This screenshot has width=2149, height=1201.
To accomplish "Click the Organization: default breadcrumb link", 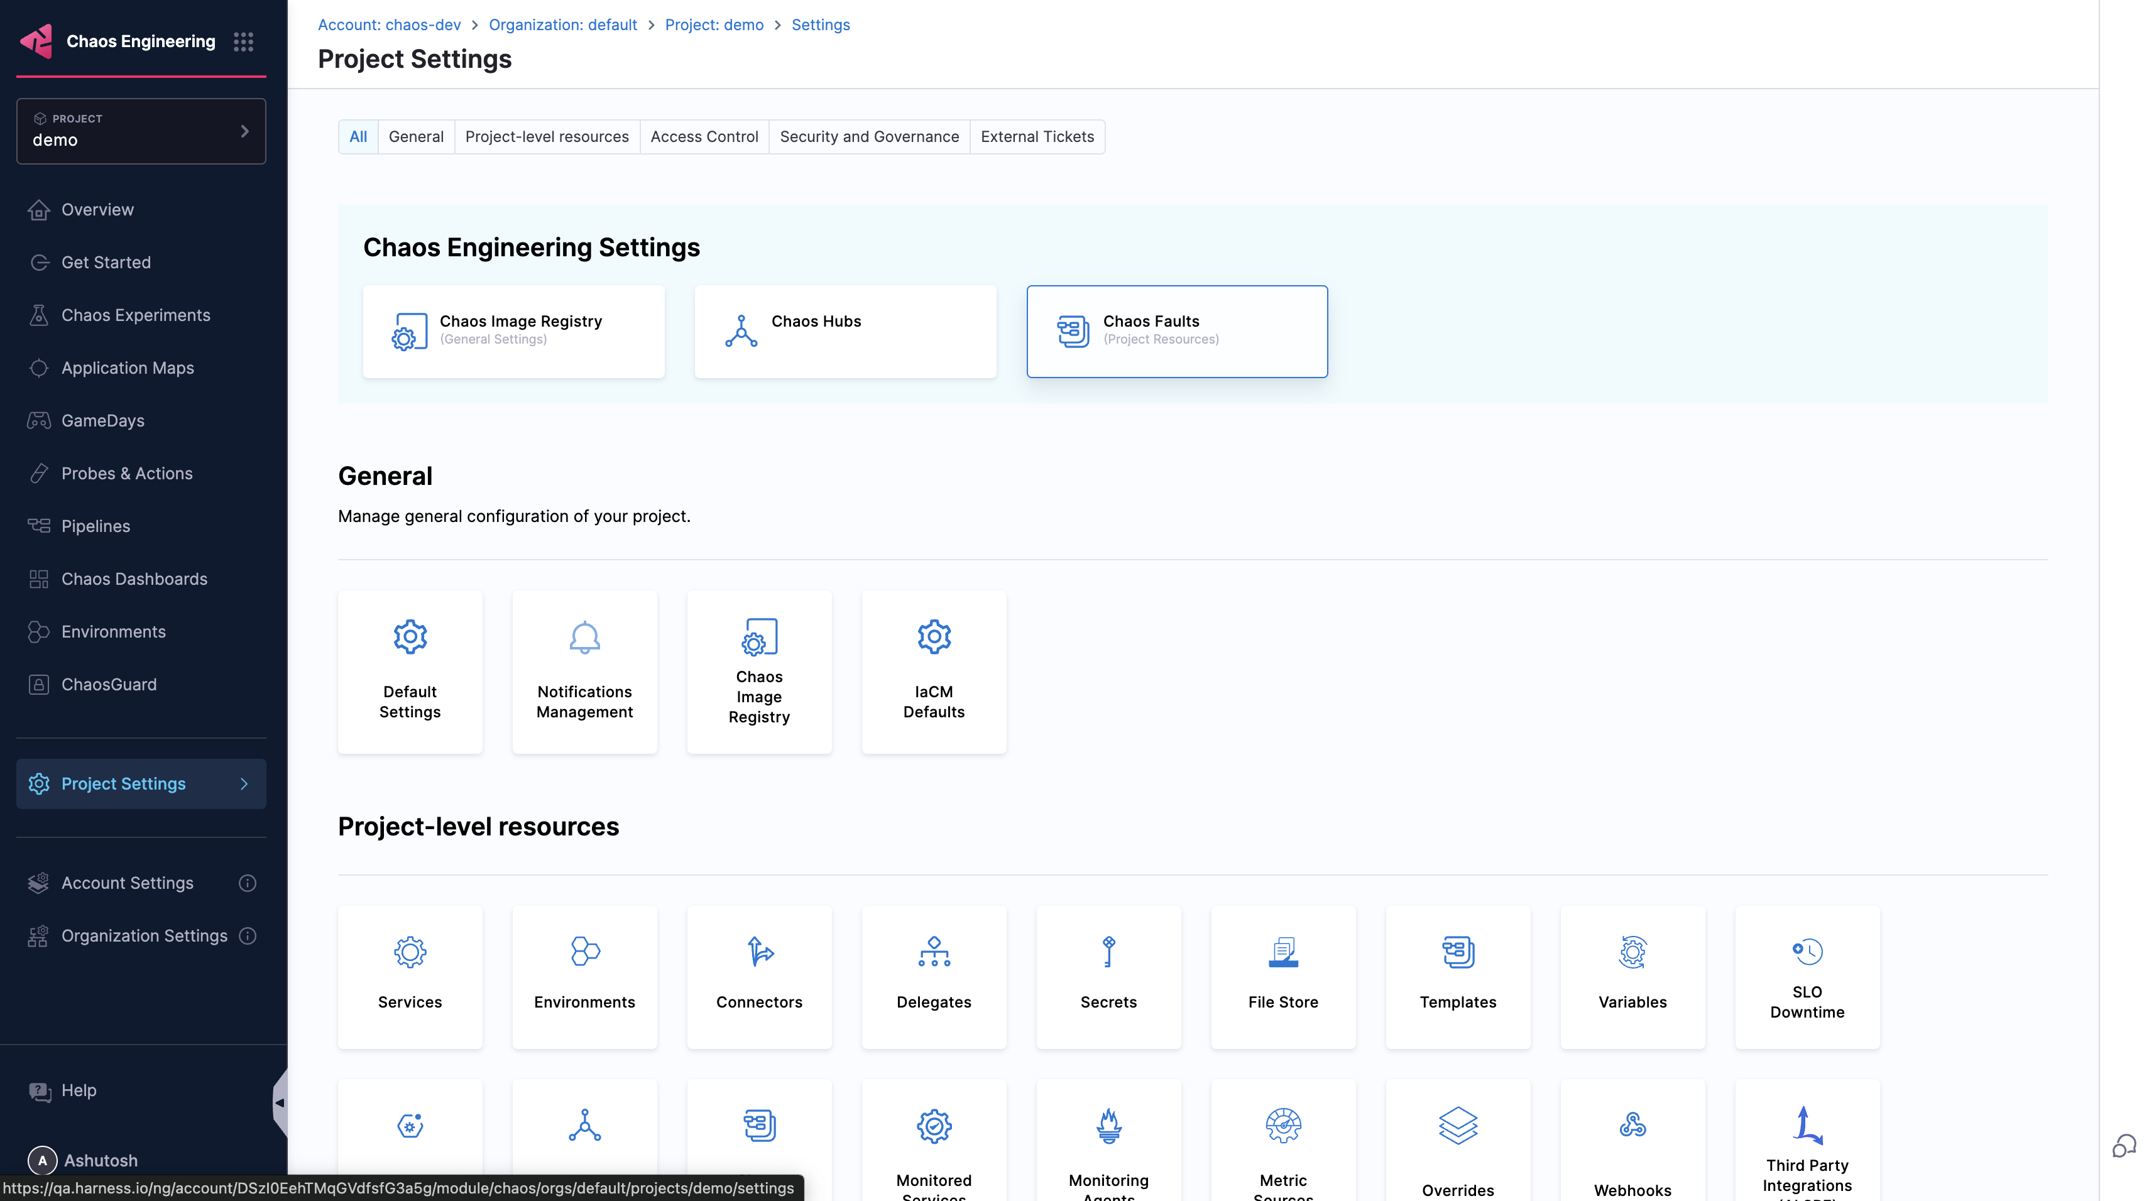I will pos(562,25).
